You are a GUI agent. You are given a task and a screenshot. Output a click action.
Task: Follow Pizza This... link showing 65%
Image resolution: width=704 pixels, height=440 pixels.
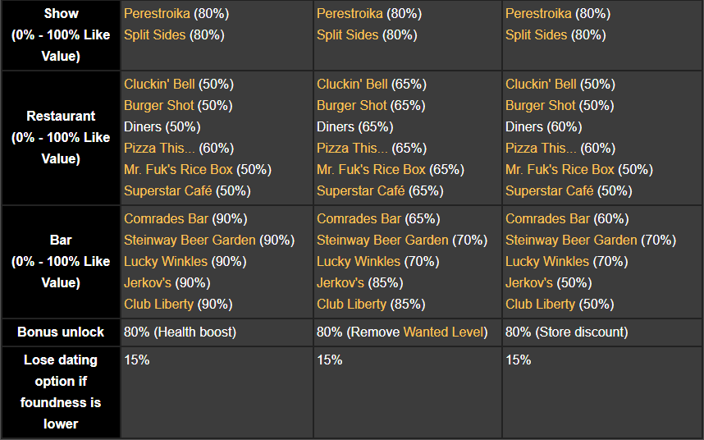pos(350,149)
